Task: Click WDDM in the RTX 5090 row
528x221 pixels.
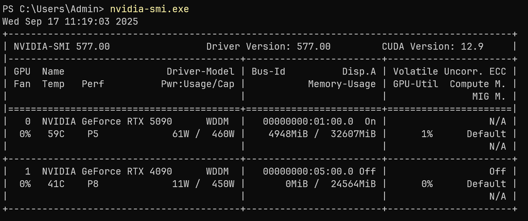Action: (x=218, y=121)
